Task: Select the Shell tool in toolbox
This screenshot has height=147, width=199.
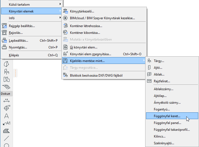Action: pos(6,64)
